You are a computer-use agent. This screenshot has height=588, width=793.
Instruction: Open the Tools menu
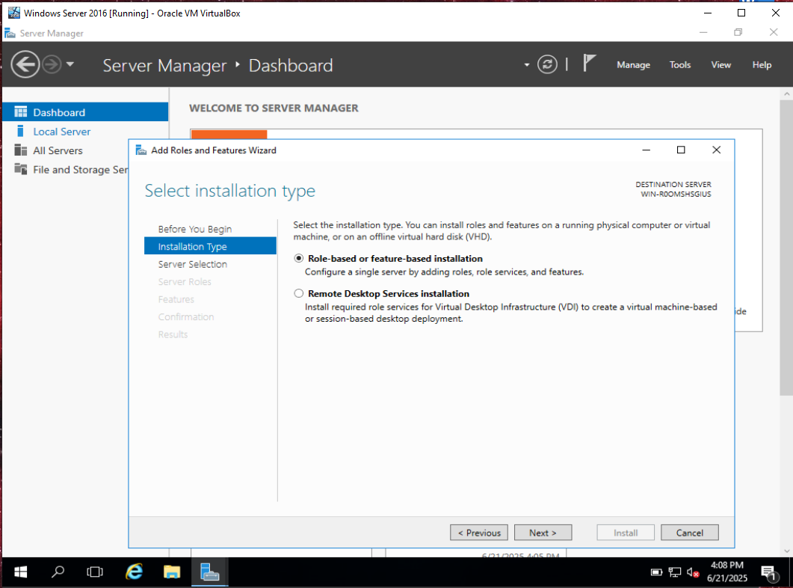(x=679, y=65)
